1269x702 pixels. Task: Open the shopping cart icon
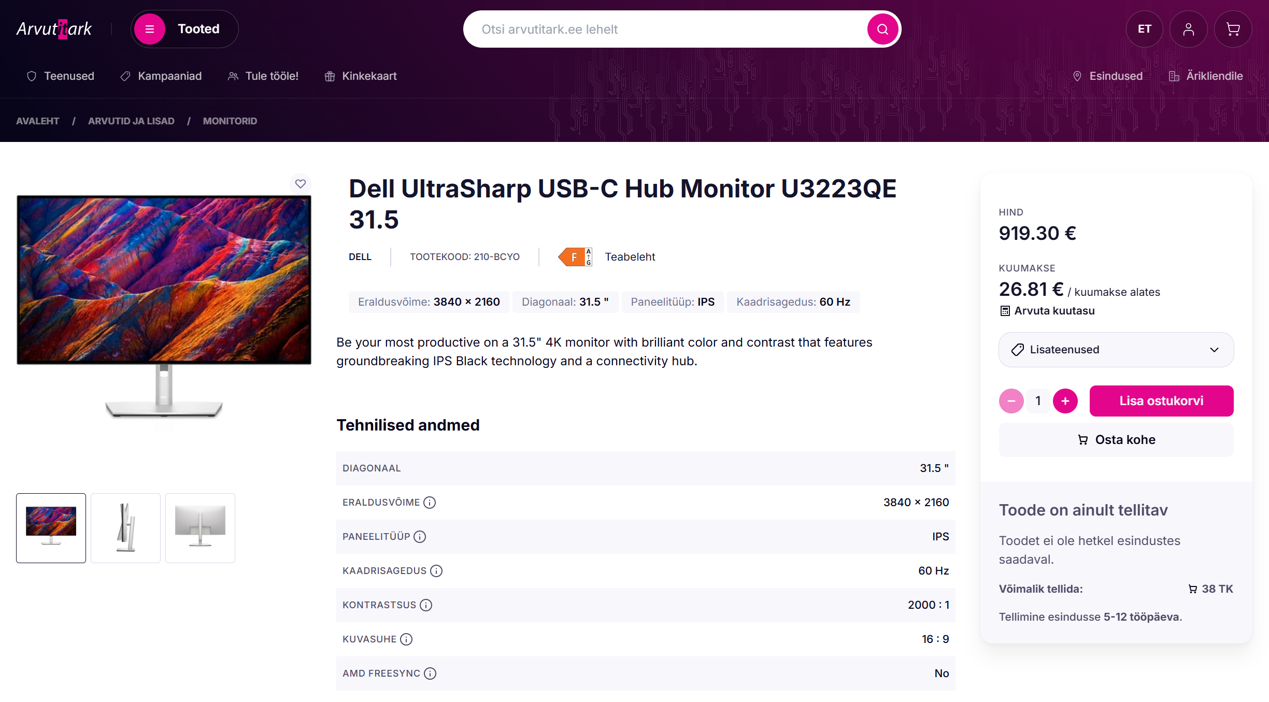(1233, 30)
